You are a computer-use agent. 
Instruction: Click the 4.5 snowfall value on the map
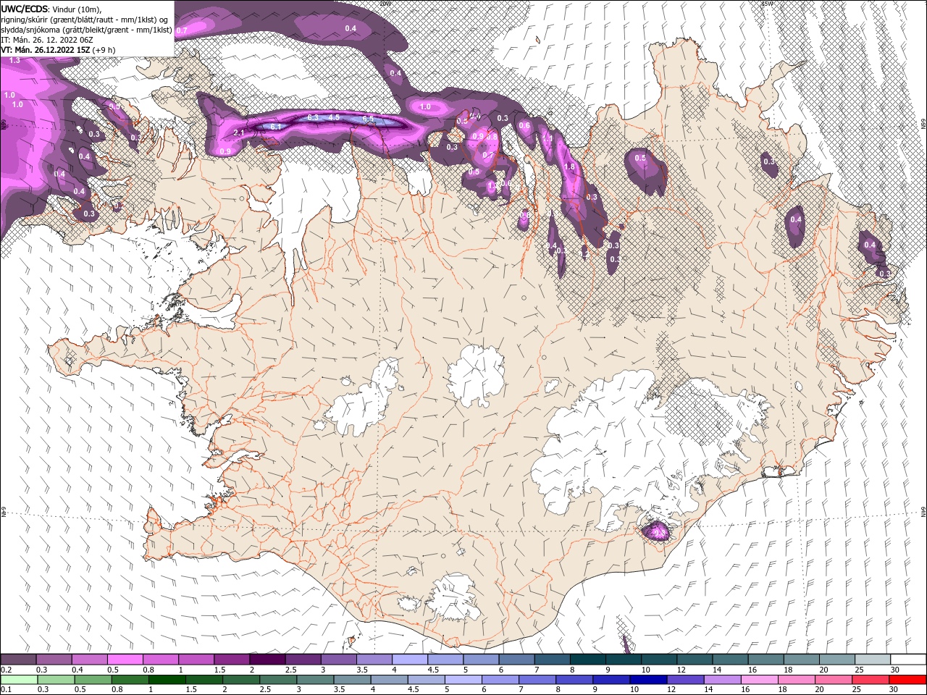tap(334, 117)
